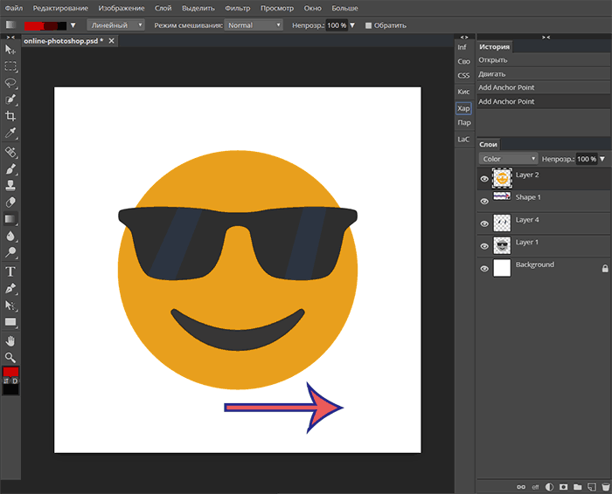Open the Изображение menu
The image size is (612, 494).
[122, 8]
